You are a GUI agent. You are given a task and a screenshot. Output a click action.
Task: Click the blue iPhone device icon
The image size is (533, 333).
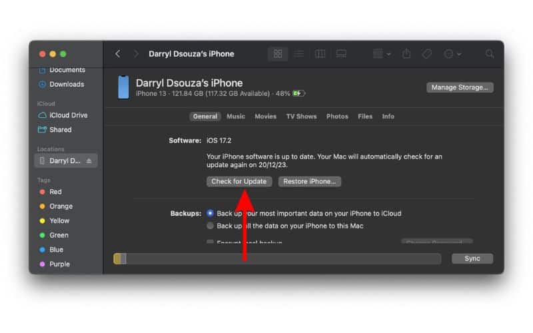123,87
